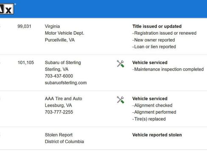Click District of Columbia location text
Screen dimensions: 207x155
click(x=64, y=141)
